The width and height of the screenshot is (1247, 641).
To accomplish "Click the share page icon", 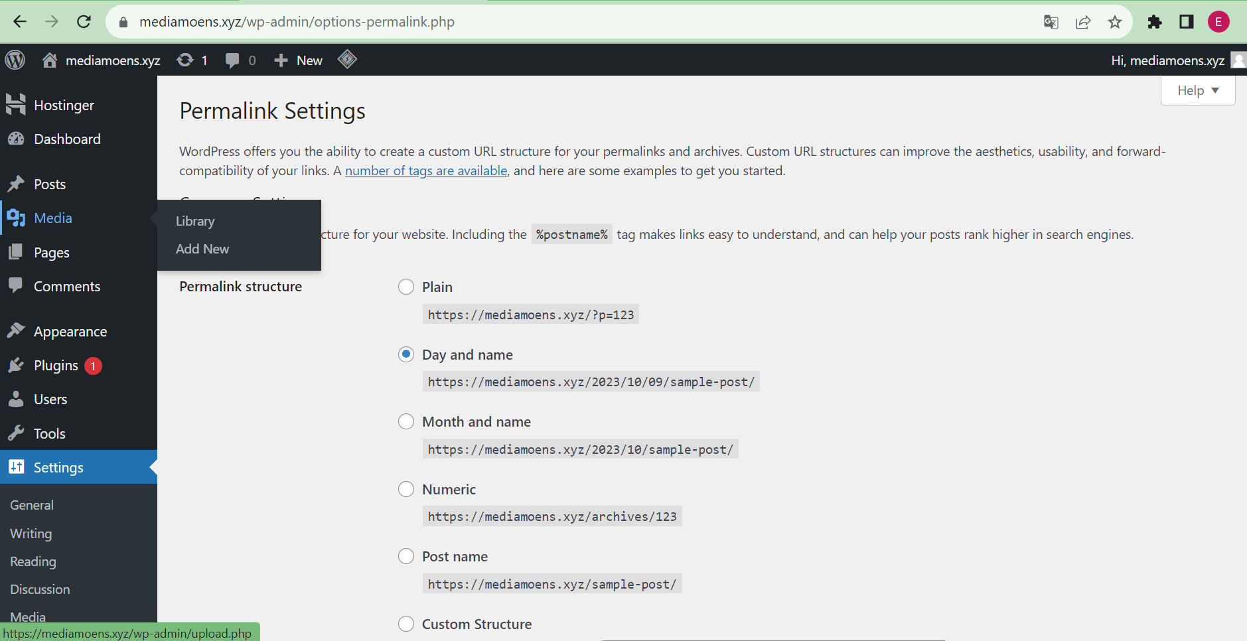I will point(1083,22).
